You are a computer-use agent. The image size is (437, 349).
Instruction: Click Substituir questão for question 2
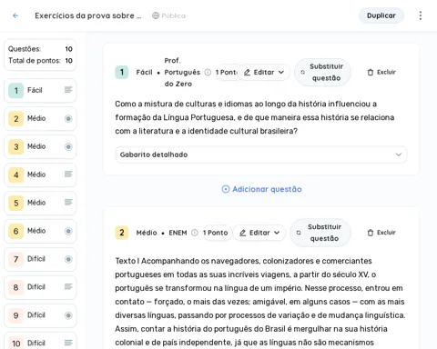click(x=320, y=233)
